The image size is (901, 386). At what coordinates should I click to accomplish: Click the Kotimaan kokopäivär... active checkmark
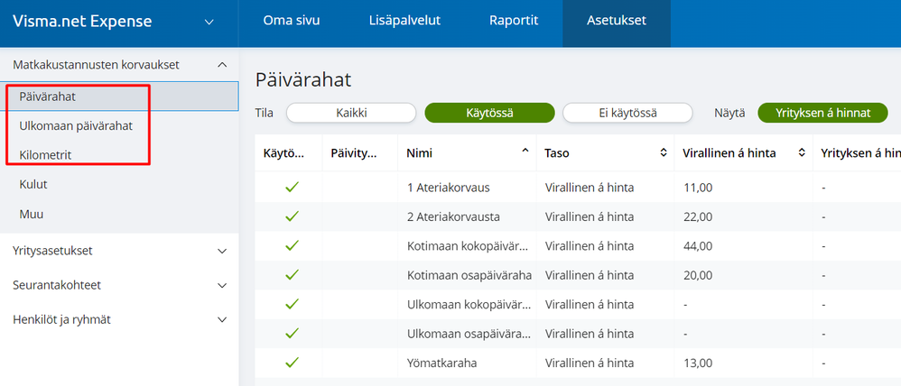point(293,245)
